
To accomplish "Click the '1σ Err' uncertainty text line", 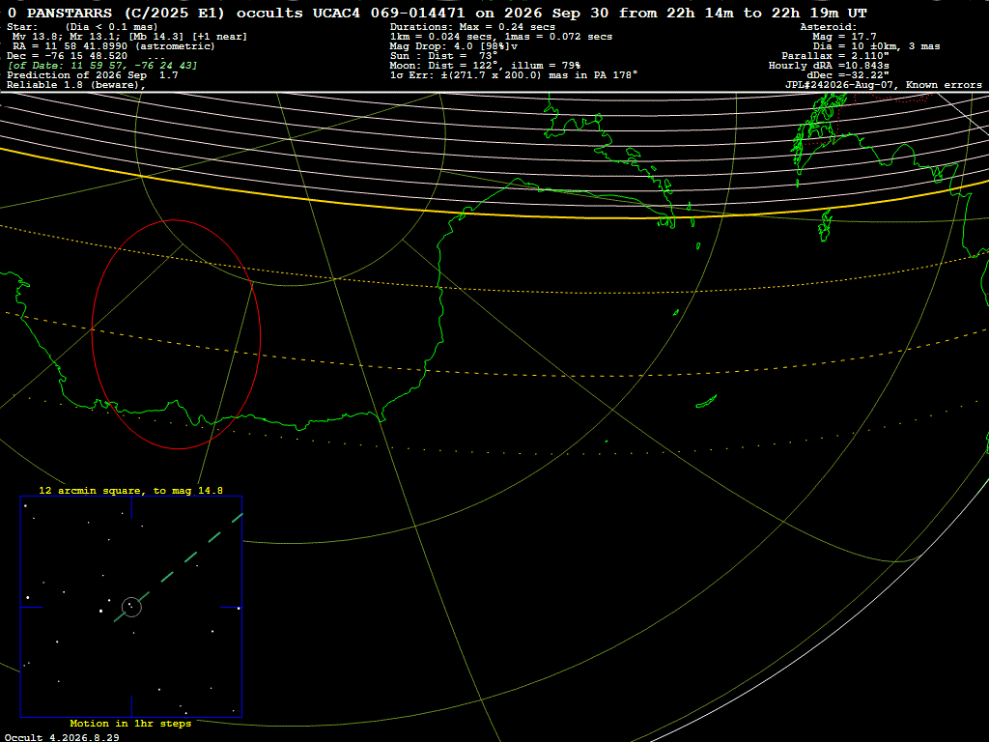I will 514,75.
